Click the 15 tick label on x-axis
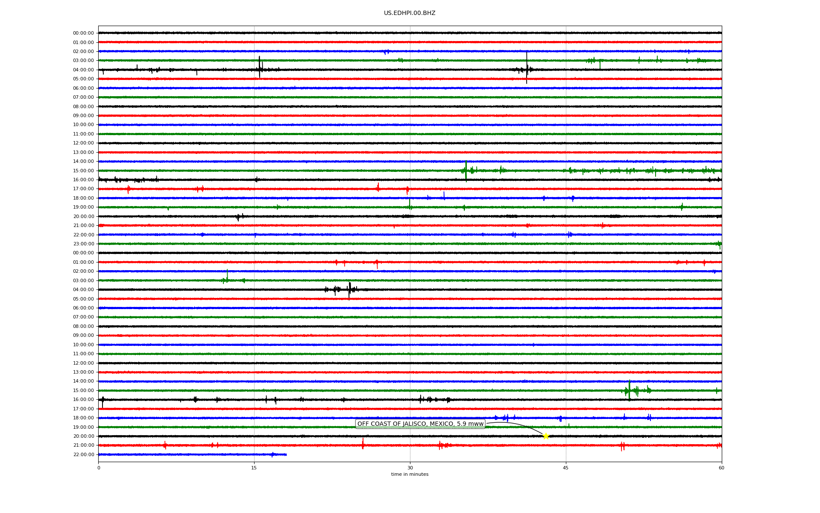 point(254,468)
